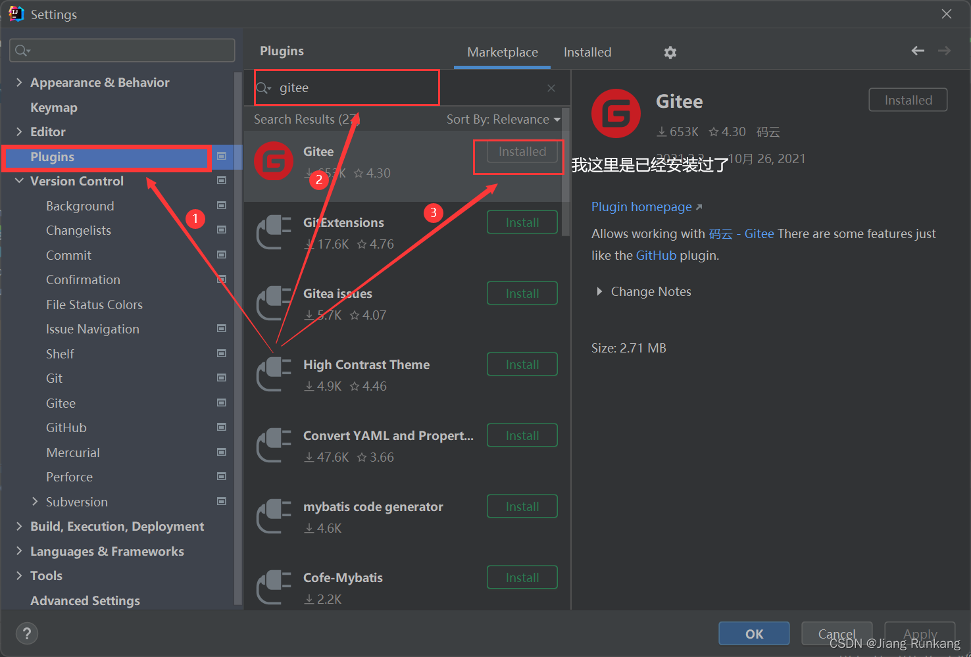
Task: Click the project-level icon beside Git
Action: (222, 378)
